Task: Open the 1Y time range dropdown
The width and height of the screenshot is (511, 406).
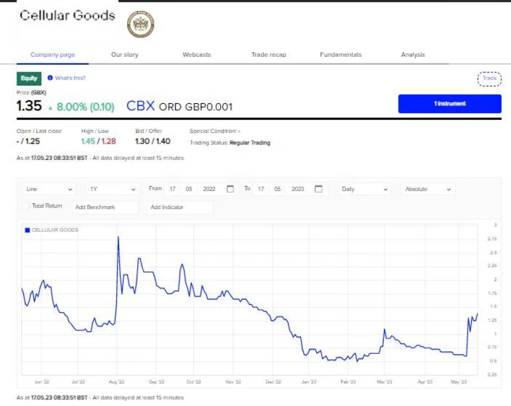Action: coord(112,189)
